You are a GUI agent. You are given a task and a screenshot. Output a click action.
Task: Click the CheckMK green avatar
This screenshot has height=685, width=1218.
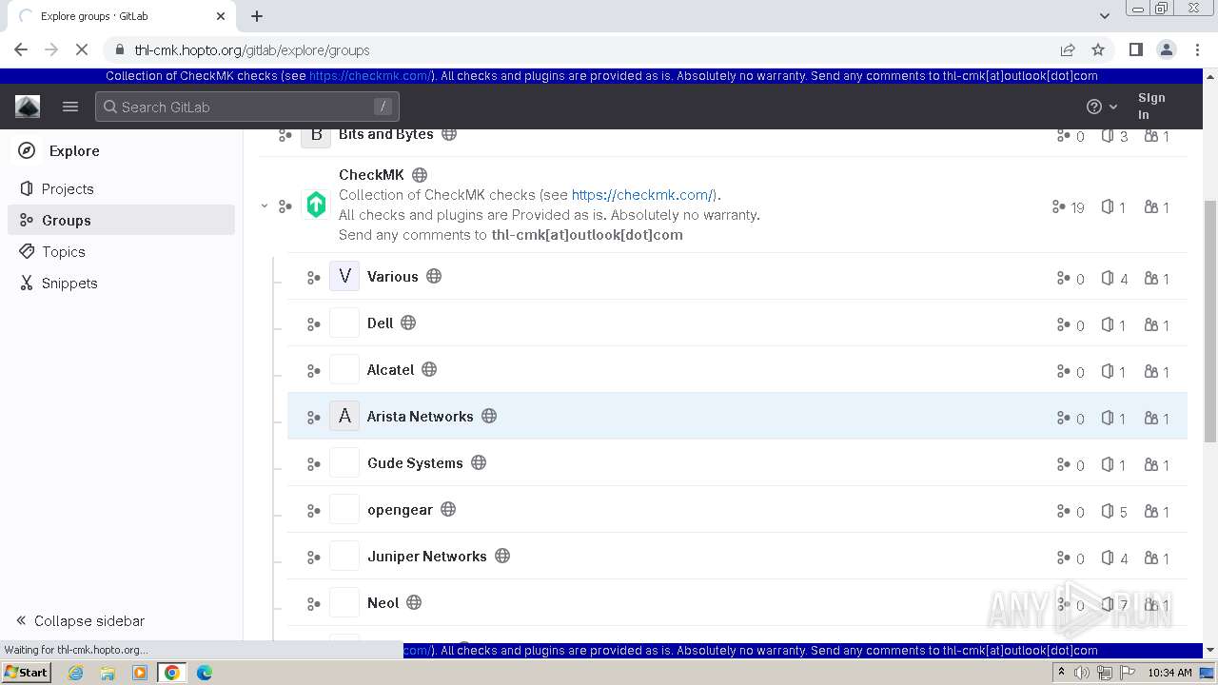pyautogui.click(x=316, y=205)
